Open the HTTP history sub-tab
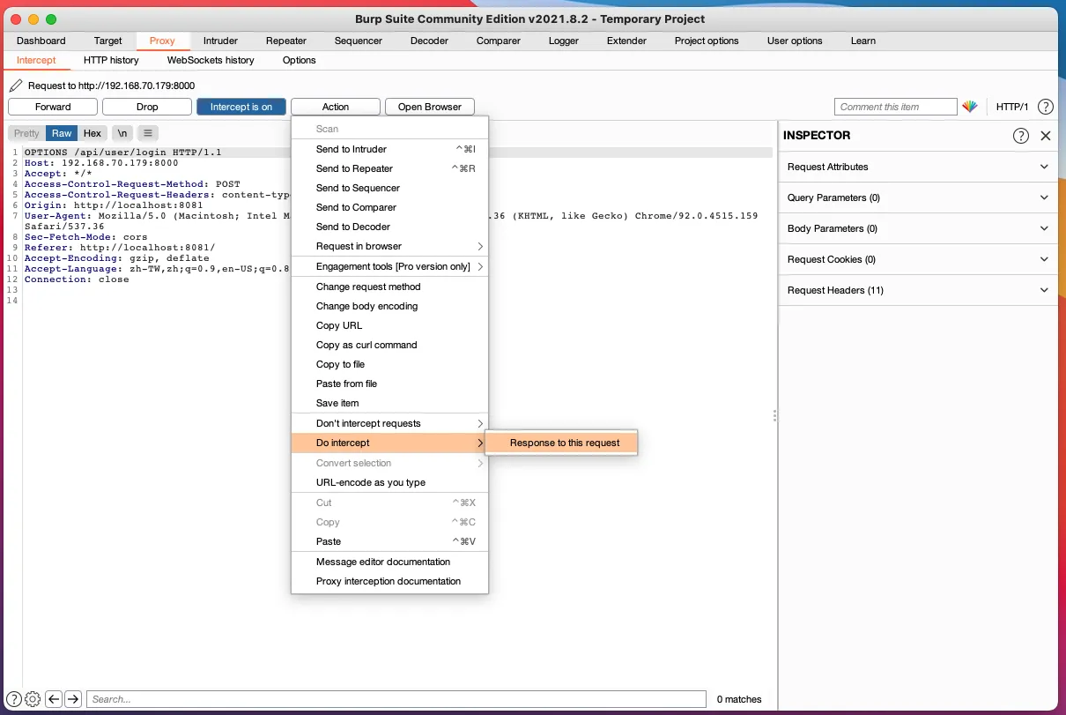1066x715 pixels. [x=111, y=60]
